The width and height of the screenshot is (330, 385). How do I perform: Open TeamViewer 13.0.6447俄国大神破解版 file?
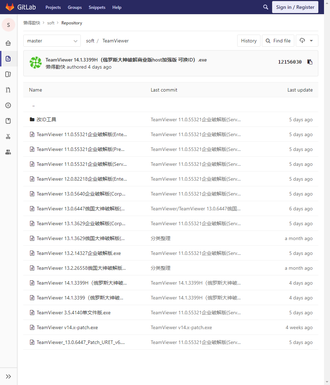click(x=81, y=209)
